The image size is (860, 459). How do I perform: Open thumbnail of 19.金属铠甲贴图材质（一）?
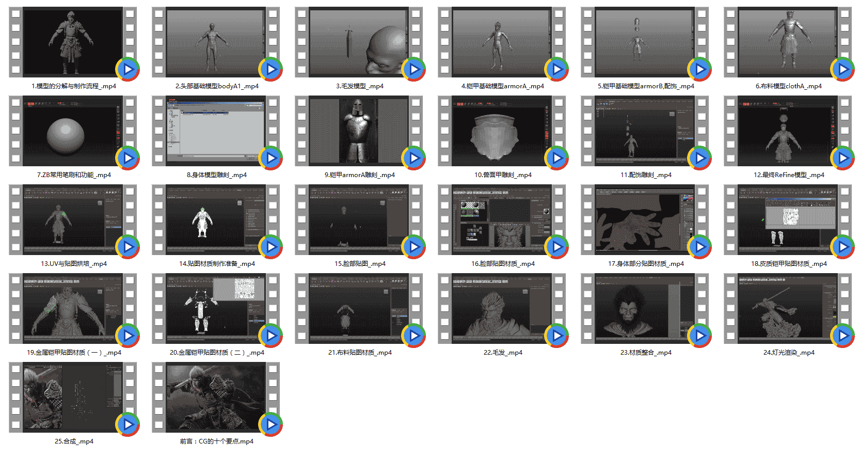73,308
